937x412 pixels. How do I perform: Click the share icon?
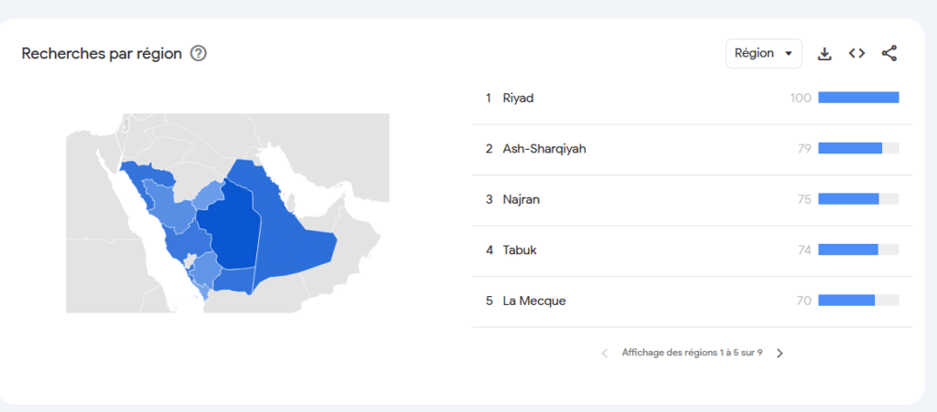point(889,53)
